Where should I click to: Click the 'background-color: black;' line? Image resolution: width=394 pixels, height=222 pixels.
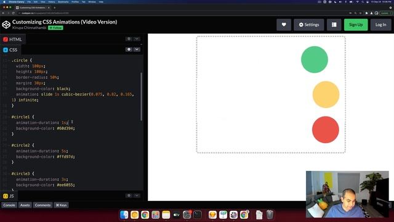tap(43, 89)
